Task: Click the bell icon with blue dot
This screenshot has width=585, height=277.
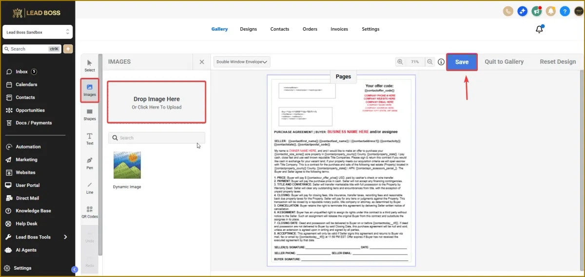Action: [540, 29]
